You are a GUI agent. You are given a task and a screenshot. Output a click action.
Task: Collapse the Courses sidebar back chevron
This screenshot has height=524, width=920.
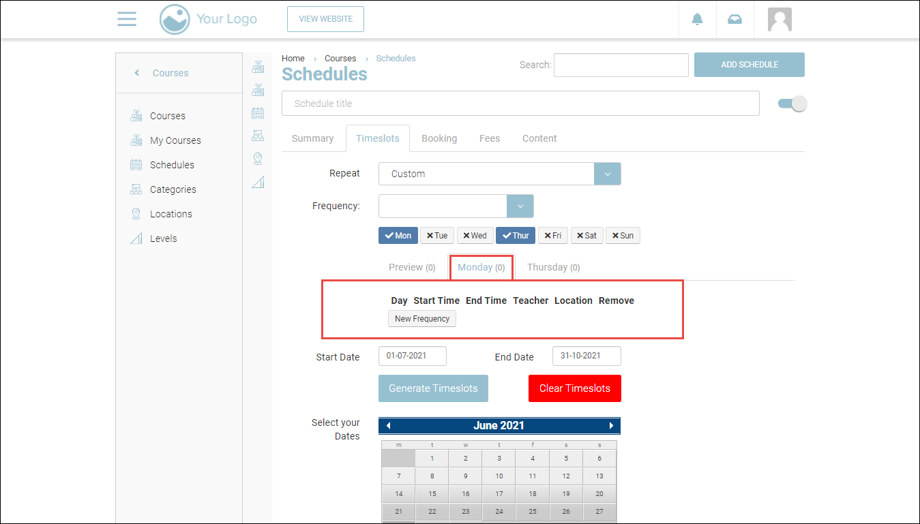click(136, 73)
